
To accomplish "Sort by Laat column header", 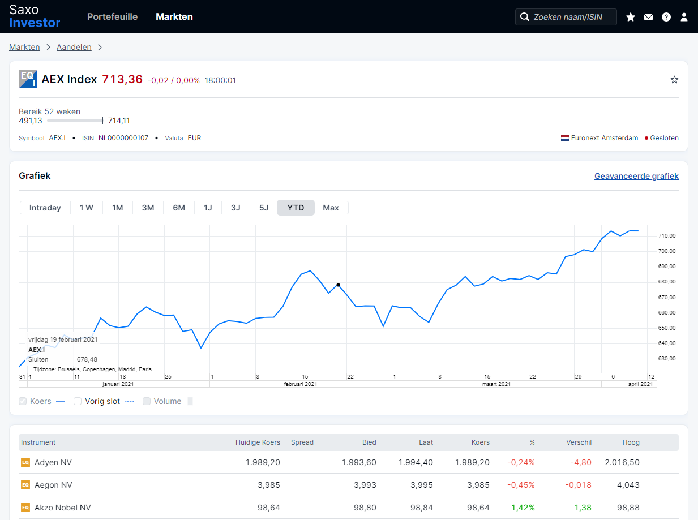I will click(x=426, y=442).
